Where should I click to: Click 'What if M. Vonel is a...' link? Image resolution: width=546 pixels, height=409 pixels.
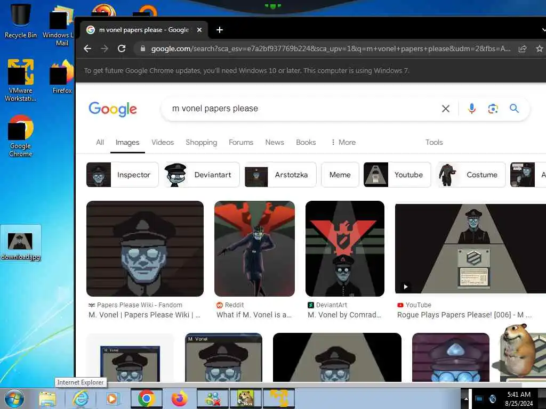(x=254, y=315)
